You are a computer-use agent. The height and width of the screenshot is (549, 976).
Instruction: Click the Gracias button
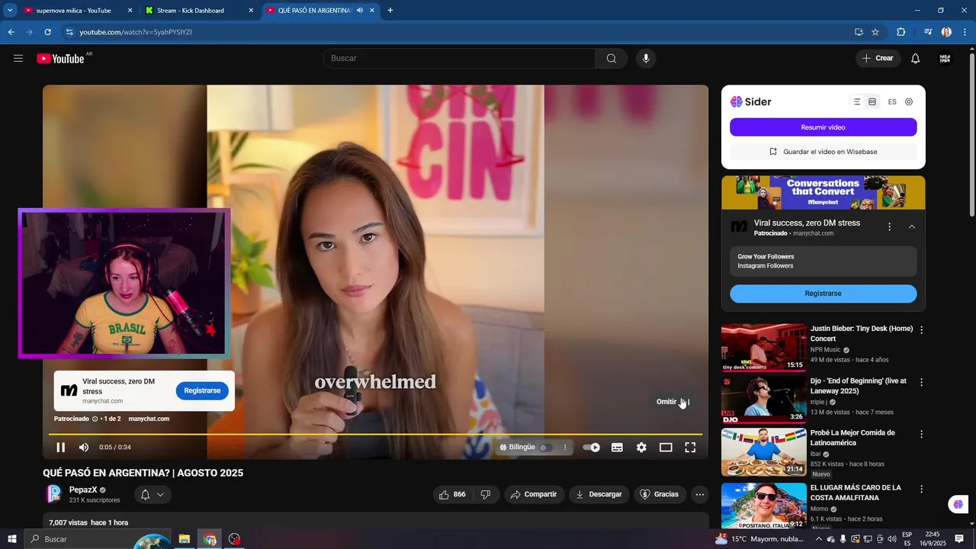659,495
